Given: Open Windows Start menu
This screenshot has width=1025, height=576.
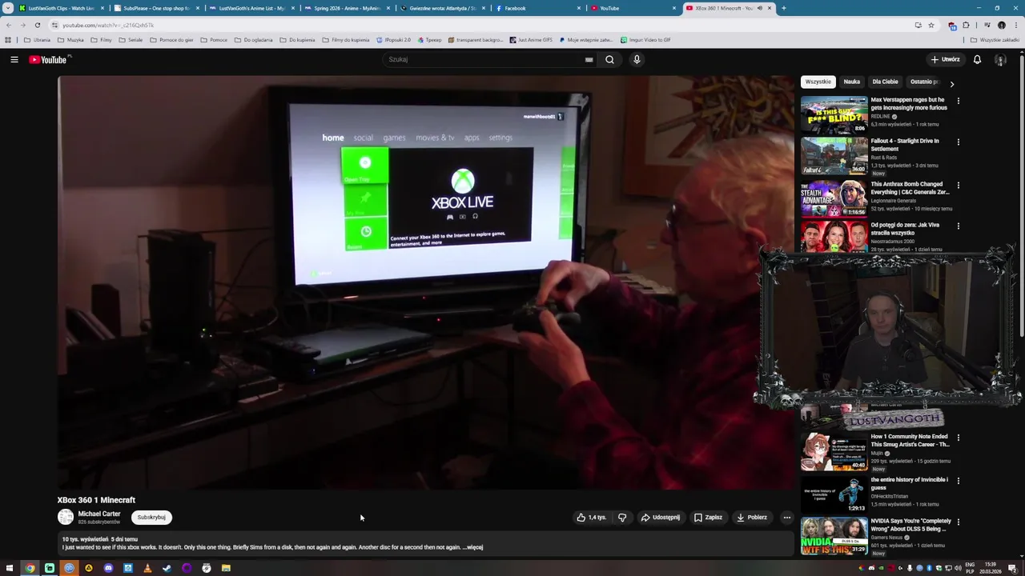Looking at the screenshot, I should (10, 568).
